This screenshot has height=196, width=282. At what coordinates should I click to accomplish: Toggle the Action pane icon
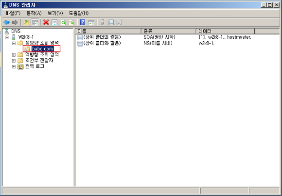[91, 22]
